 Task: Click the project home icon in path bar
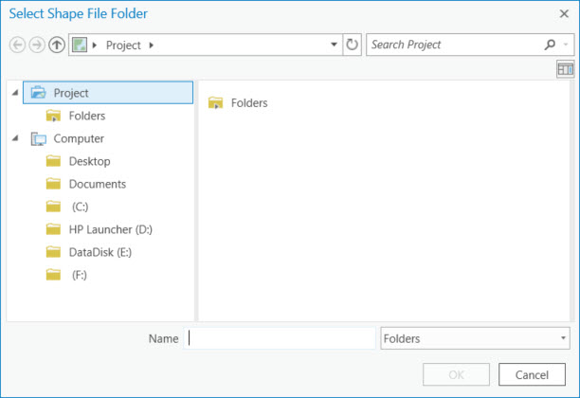[80, 45]
